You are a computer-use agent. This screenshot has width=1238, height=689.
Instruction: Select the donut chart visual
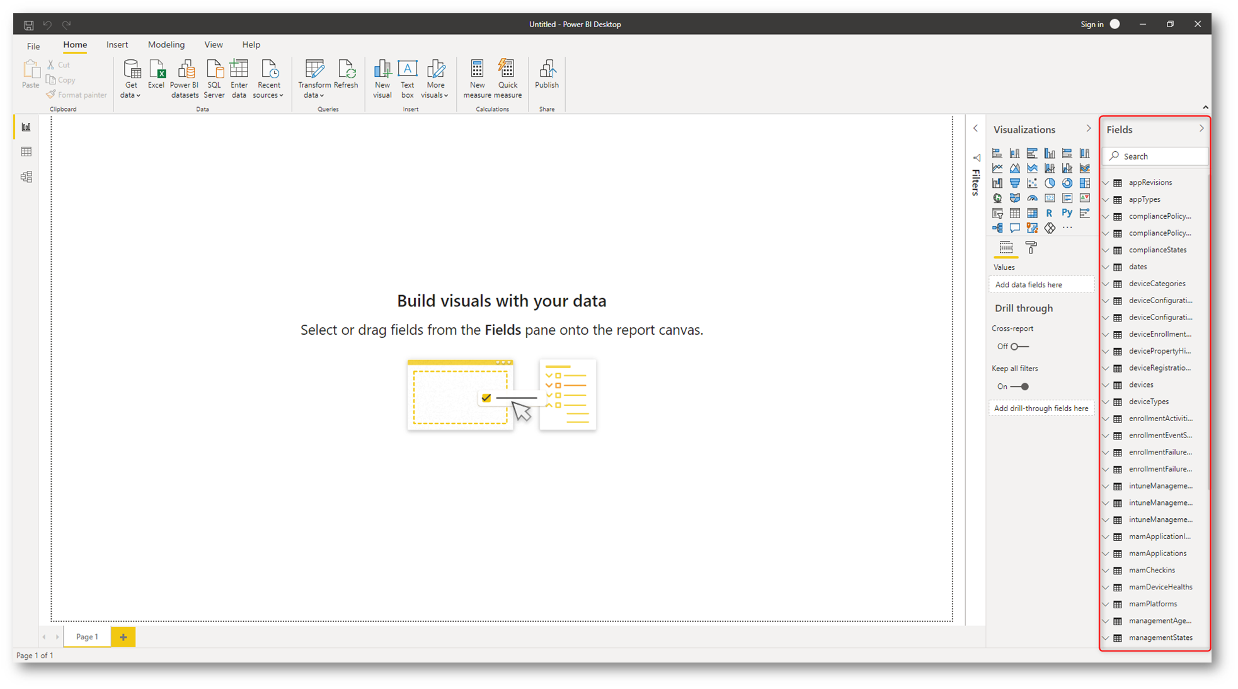click(x=1067, y=183)
